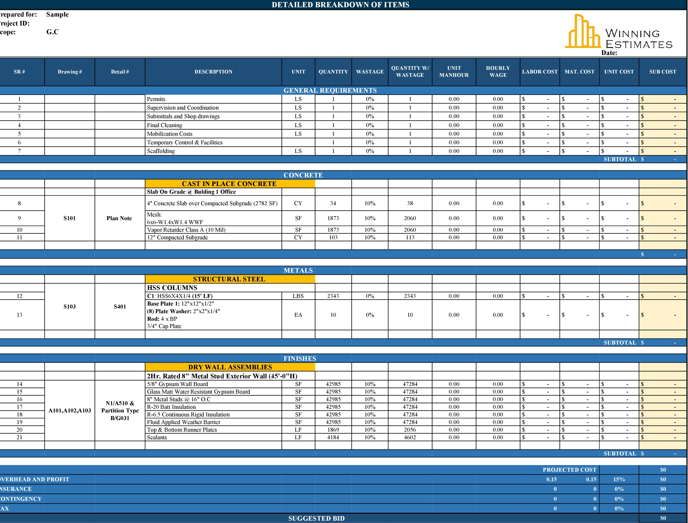The width and height of the screenshot is (688, 523).
Task: Click the STRUCTURAL STEEL header band
Action: 230,279
